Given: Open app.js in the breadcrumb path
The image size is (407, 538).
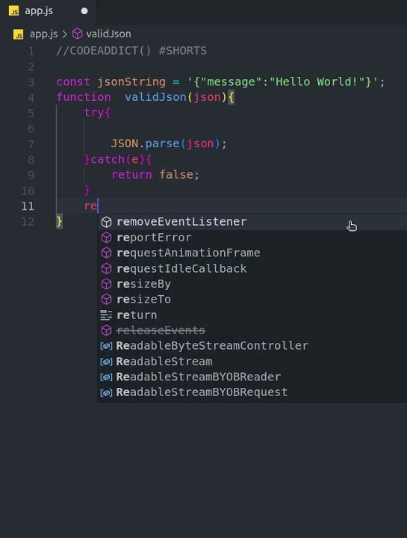Looking at the screenshot, I should (x=43, y=34).
